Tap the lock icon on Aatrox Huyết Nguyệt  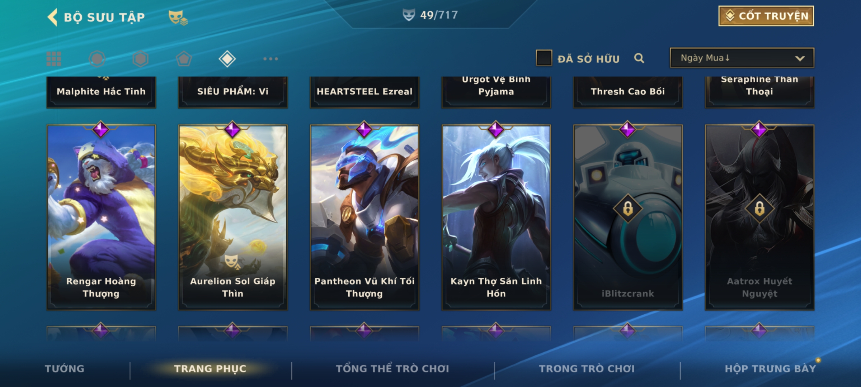[x=759, y=208]
